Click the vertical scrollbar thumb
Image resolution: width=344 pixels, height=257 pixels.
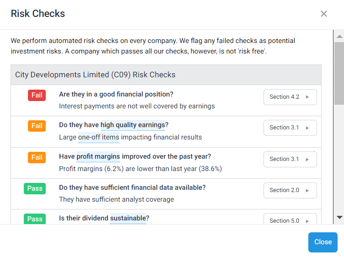click(339, 73)
